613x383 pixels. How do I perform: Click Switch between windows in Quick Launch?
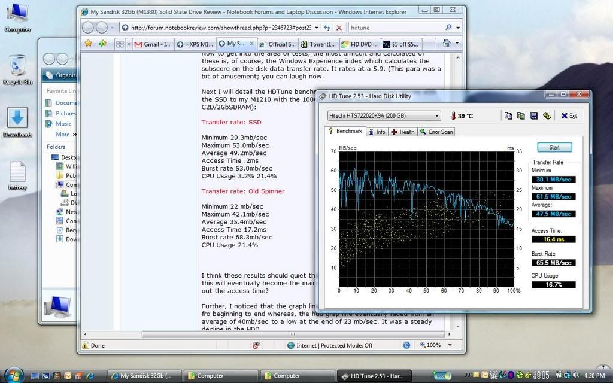[x=45, y=376]
